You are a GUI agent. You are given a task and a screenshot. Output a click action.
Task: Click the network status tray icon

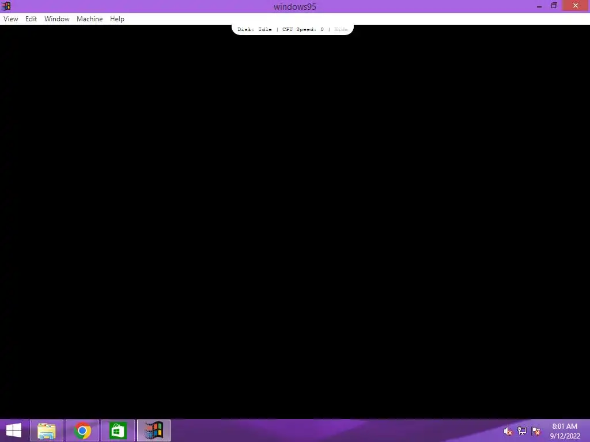[x=521, y=431]
